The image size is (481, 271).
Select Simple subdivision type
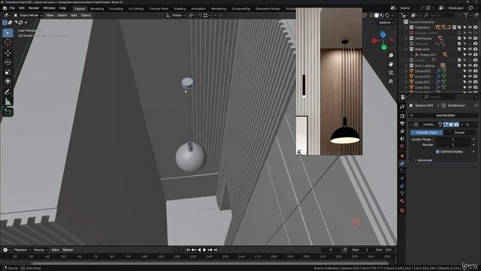tap(459, 132)
